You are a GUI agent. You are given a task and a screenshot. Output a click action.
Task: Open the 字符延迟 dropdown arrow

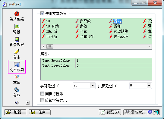(x=93, y=86)
